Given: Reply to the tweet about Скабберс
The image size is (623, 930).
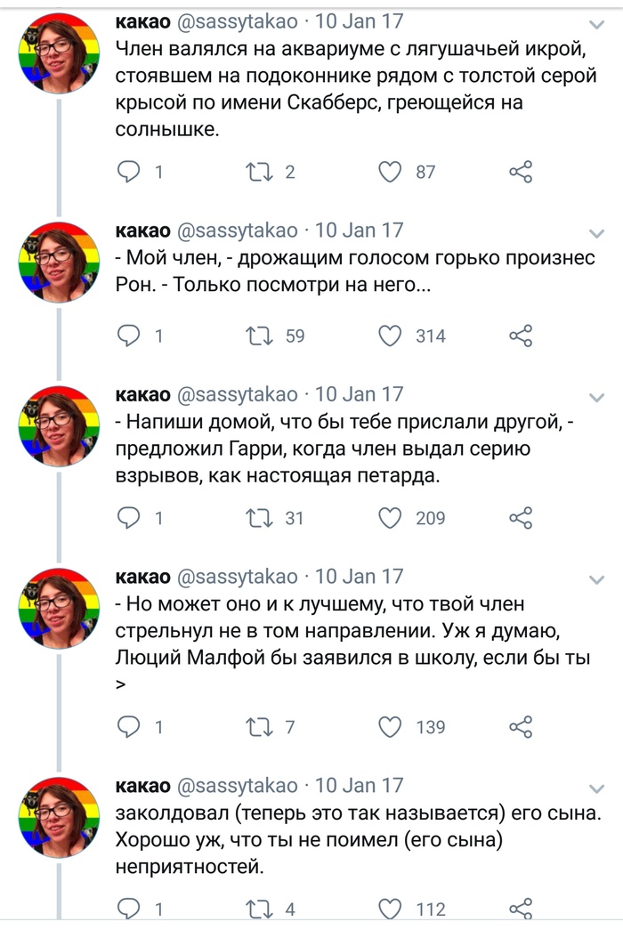Looking at the screenshot, I should click(130, 172).
